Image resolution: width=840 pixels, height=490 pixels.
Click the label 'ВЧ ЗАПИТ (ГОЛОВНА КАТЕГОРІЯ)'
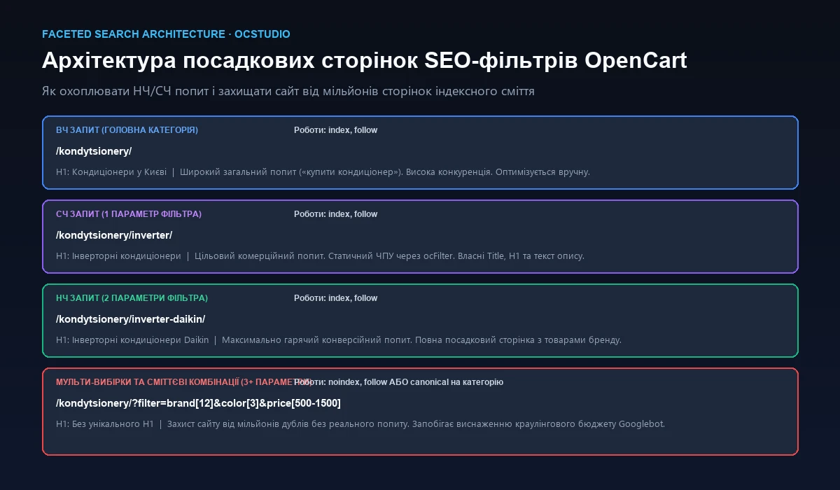(x=127, y=130)
